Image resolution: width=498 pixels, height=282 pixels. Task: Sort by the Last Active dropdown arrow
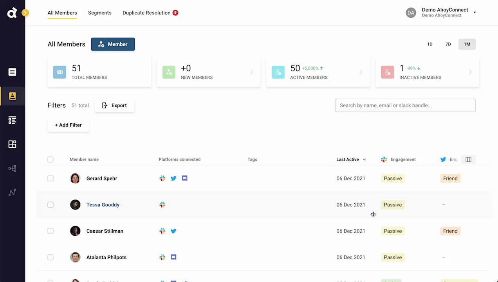click(x=364, y=159)
